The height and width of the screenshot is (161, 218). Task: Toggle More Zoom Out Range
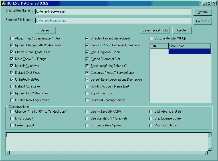pos(12,59)
